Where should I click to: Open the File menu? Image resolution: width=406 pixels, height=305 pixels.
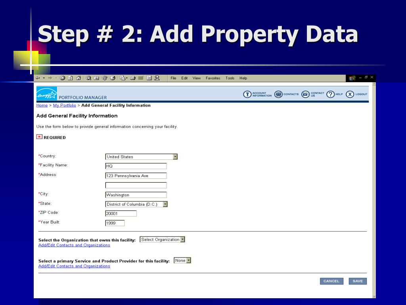[174, 78]
